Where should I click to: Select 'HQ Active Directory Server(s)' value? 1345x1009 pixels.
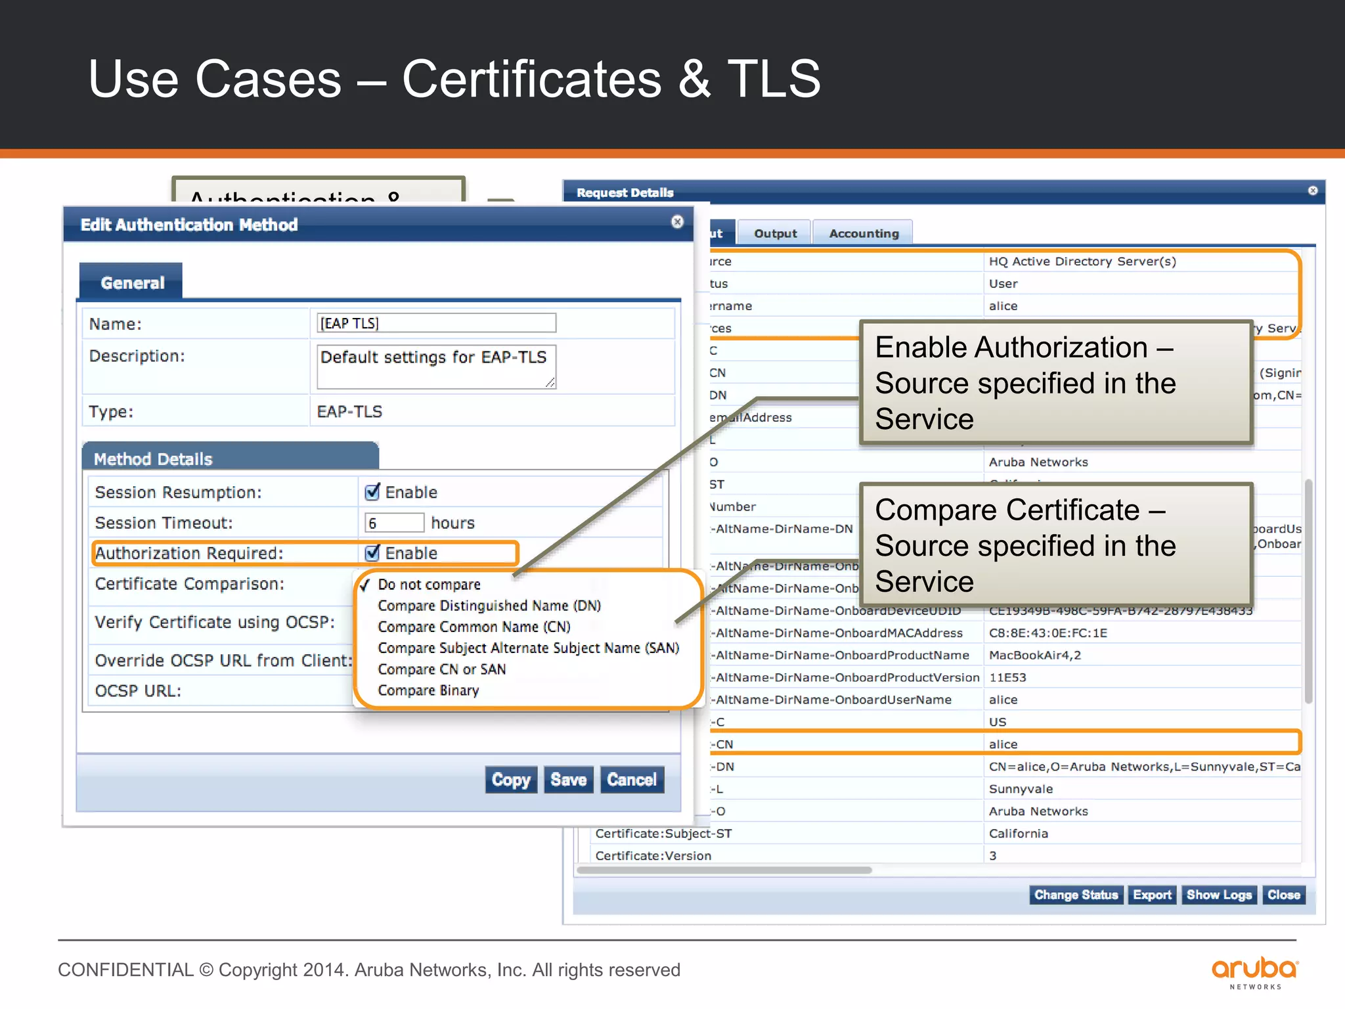coord(1082,261)
